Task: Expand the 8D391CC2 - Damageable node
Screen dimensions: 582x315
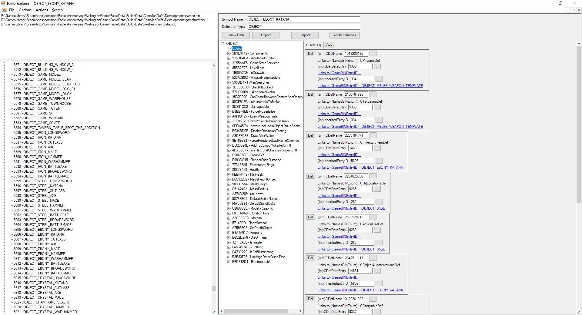Action: click(x=229, y=107)
